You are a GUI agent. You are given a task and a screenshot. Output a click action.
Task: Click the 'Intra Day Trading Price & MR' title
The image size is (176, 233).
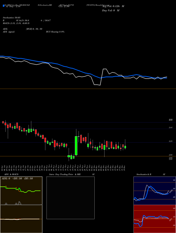pyautogui.click(x=65, y=174)
